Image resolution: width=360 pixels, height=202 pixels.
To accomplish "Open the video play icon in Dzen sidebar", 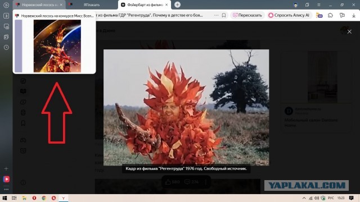I will point(23,102).
